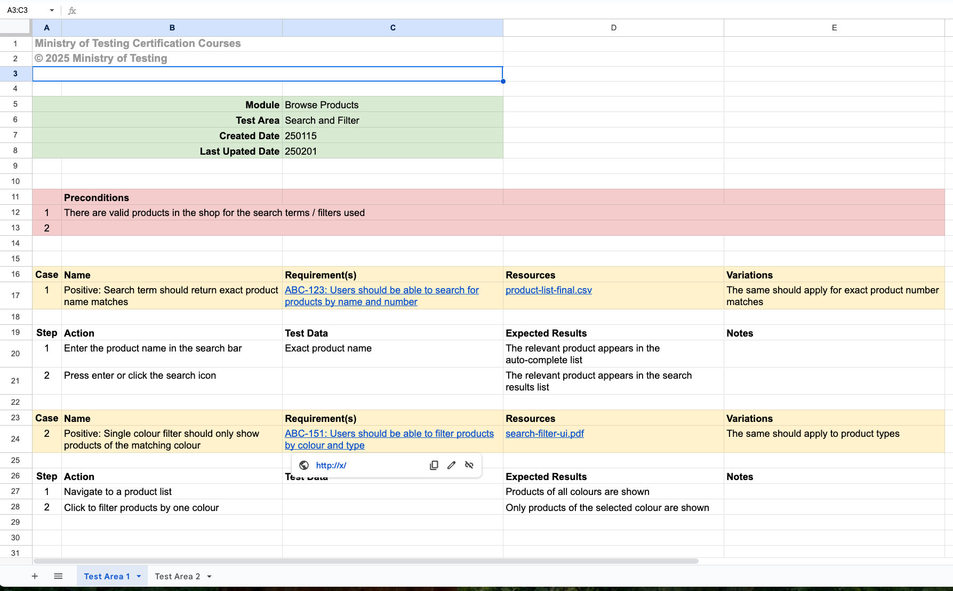
Task: Select the 'Preconditions' heading cell
Action: [x=172, y=197]
